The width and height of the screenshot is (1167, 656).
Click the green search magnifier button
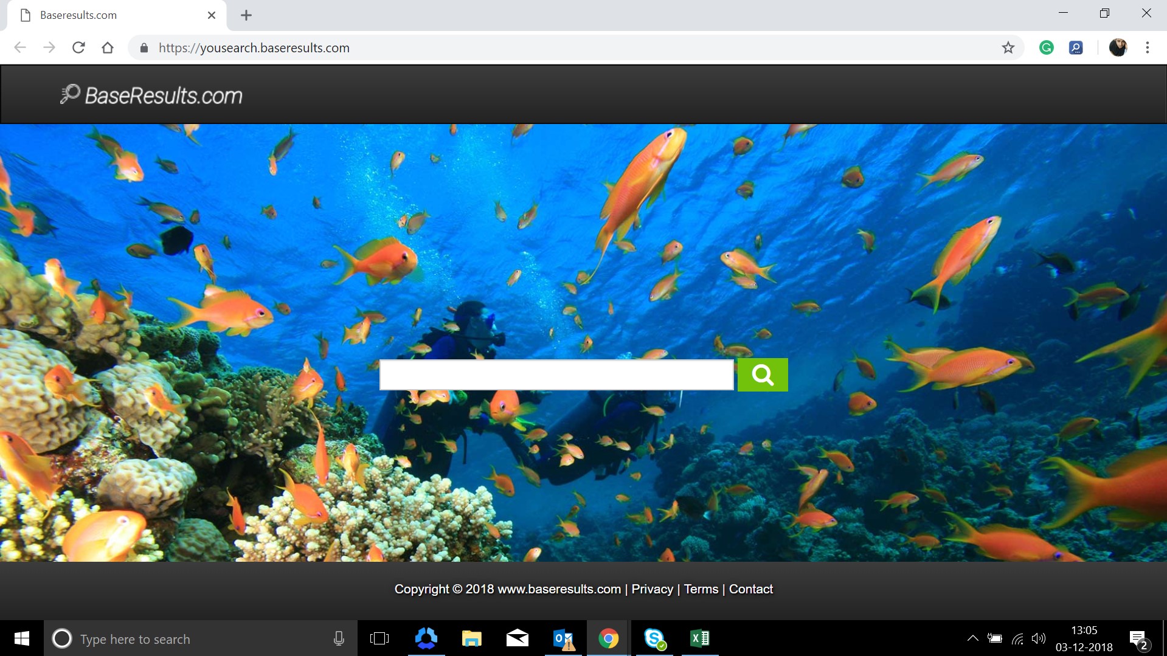coord(762,375)
